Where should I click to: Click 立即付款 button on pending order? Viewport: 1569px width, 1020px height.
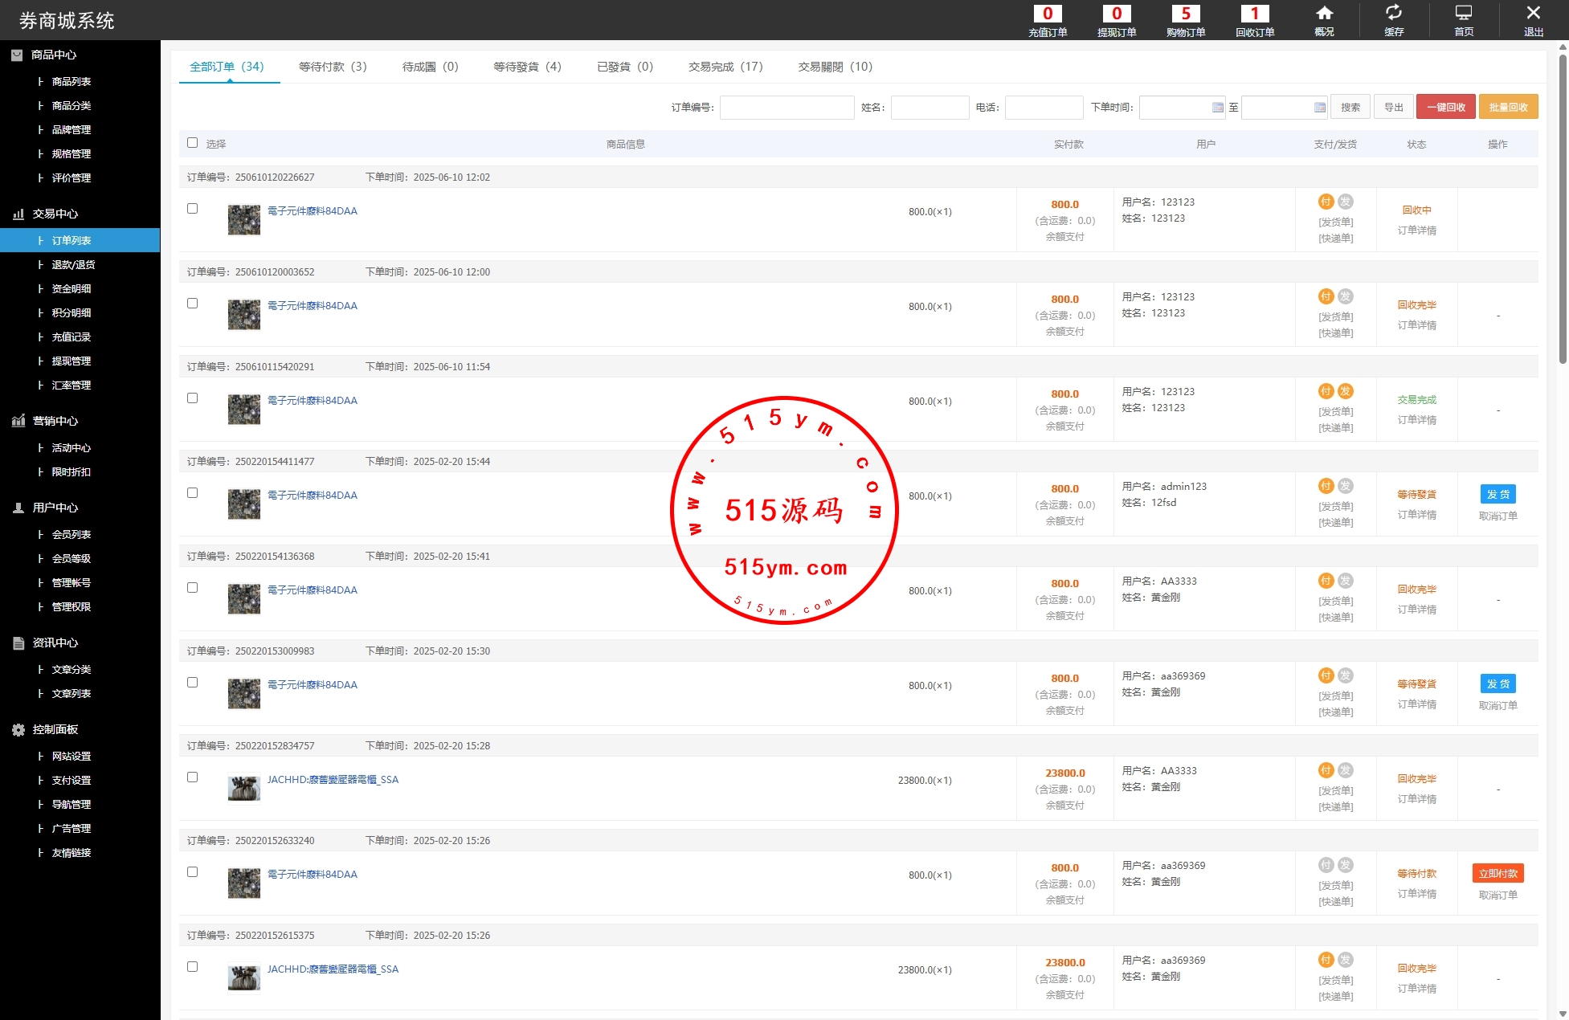click(1497, 874)
